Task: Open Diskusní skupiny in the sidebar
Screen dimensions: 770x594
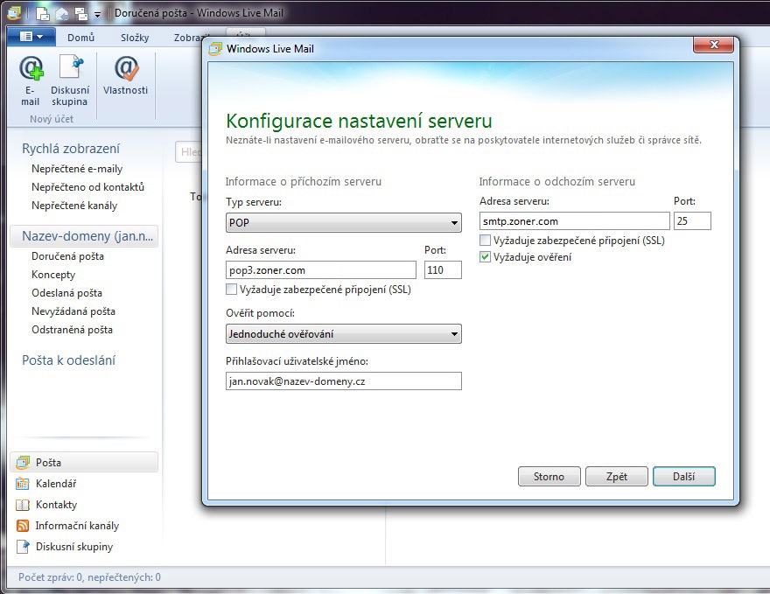Action: (x=73, y=547)
